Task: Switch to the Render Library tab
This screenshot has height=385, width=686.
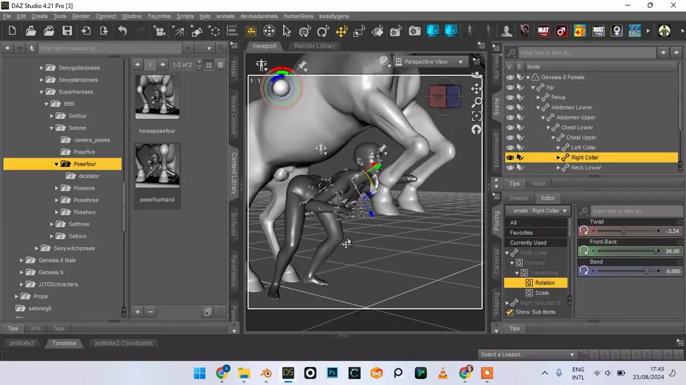Action: click(314, 46)
